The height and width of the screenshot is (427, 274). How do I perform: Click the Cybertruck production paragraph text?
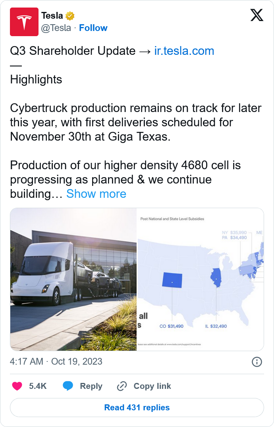[135, 122]
